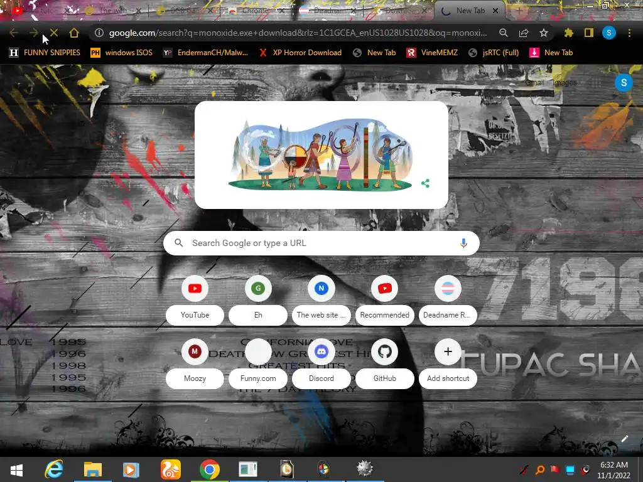Toggle the browser side panel
This screenshot has height=482, width=643.
(589, 33)
